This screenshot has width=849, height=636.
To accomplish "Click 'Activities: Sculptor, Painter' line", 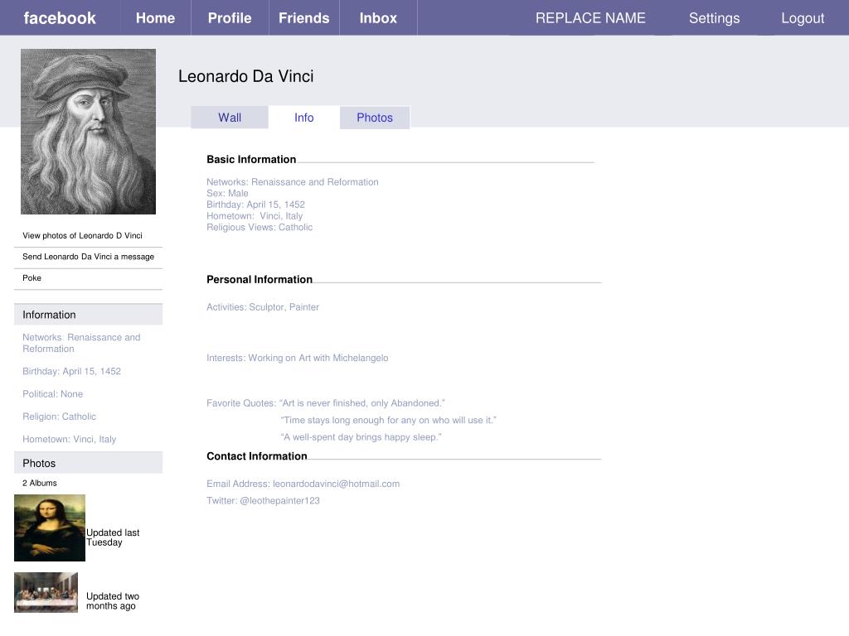I will pyautogui.click(x=263, y=306).
